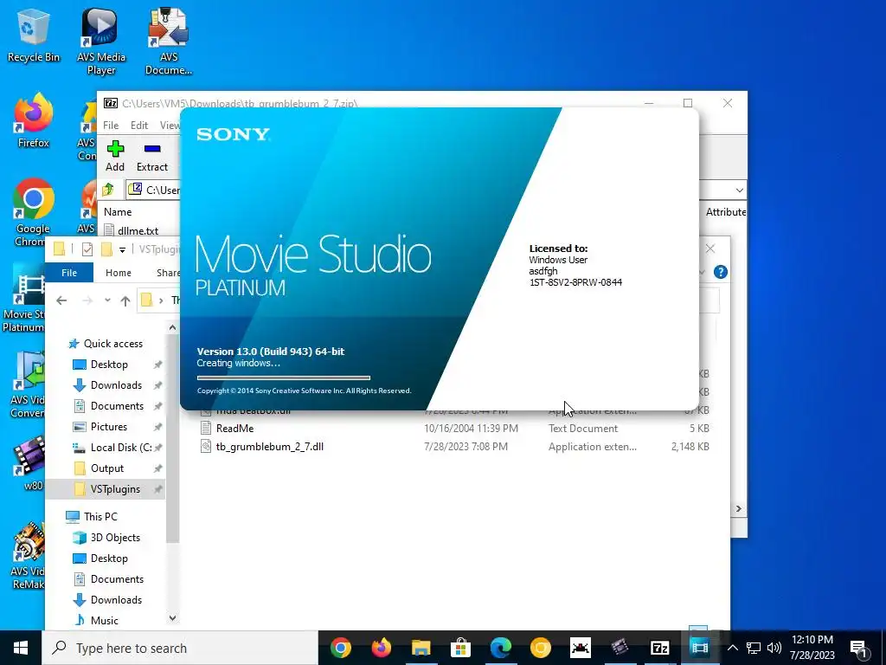Click right scroll arrow in 7-Zip list
The image size is (886, 665).
tap(739, 508)
